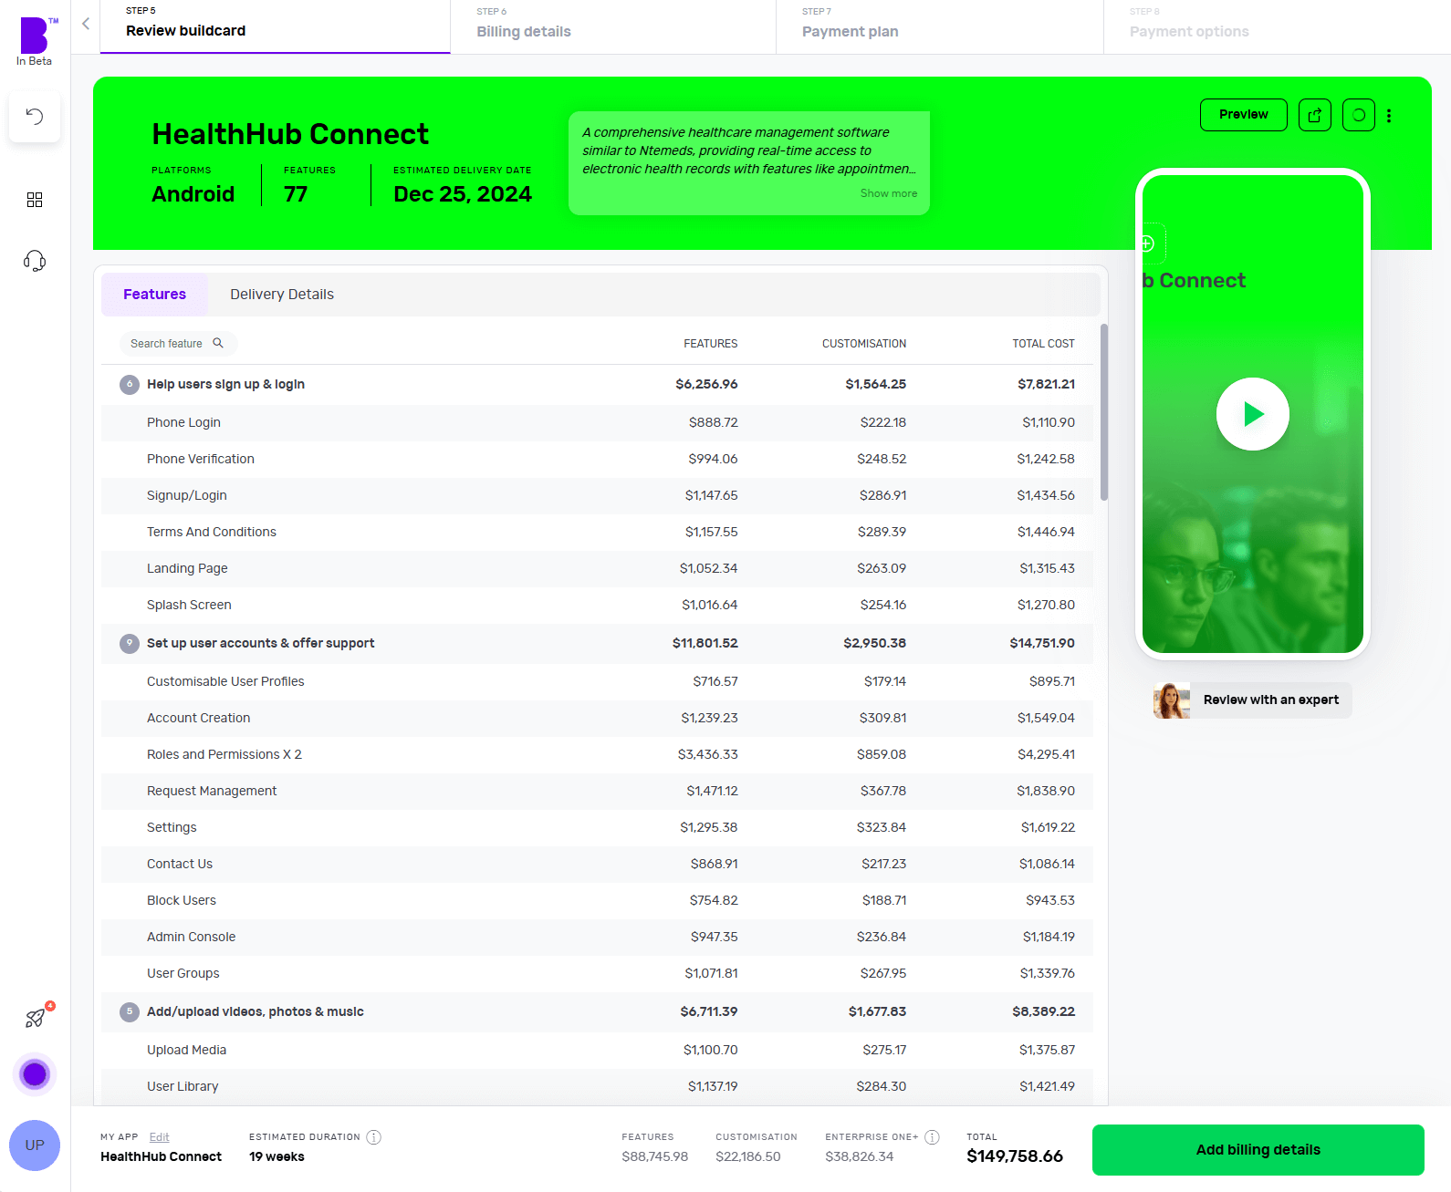
Task: Select Customisable User Profiles row
Action: [597, 681]
